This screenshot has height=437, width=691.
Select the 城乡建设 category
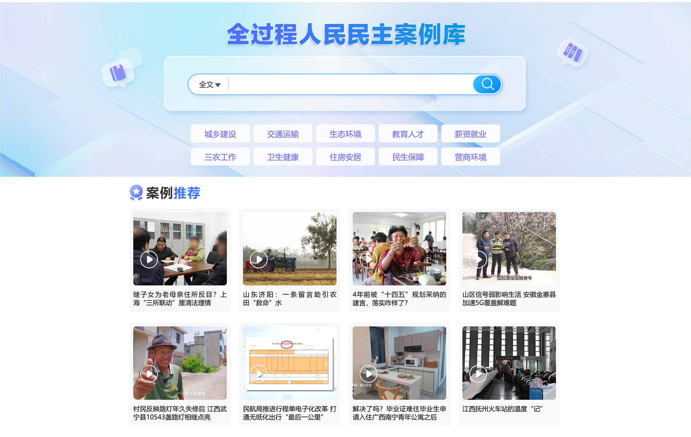(x=220, y=134)
